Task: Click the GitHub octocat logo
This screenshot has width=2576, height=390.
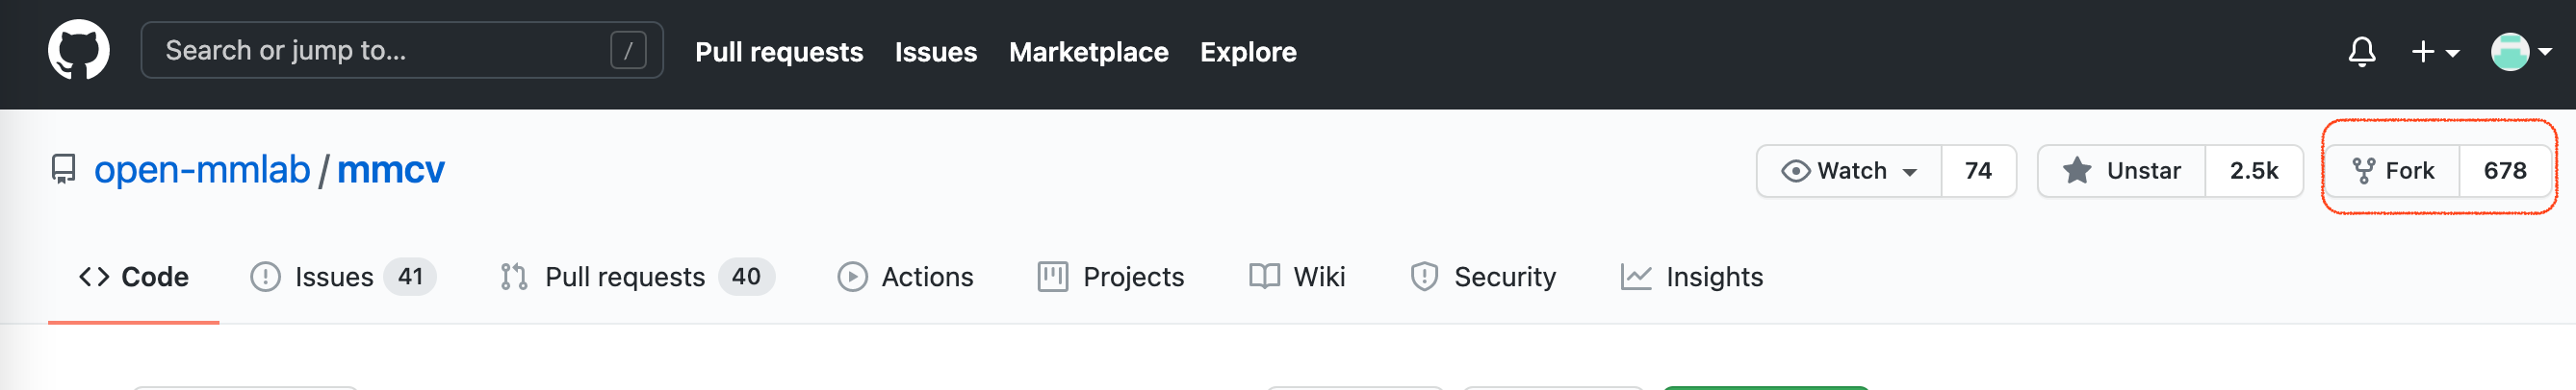Action: (x=78, y=50)
